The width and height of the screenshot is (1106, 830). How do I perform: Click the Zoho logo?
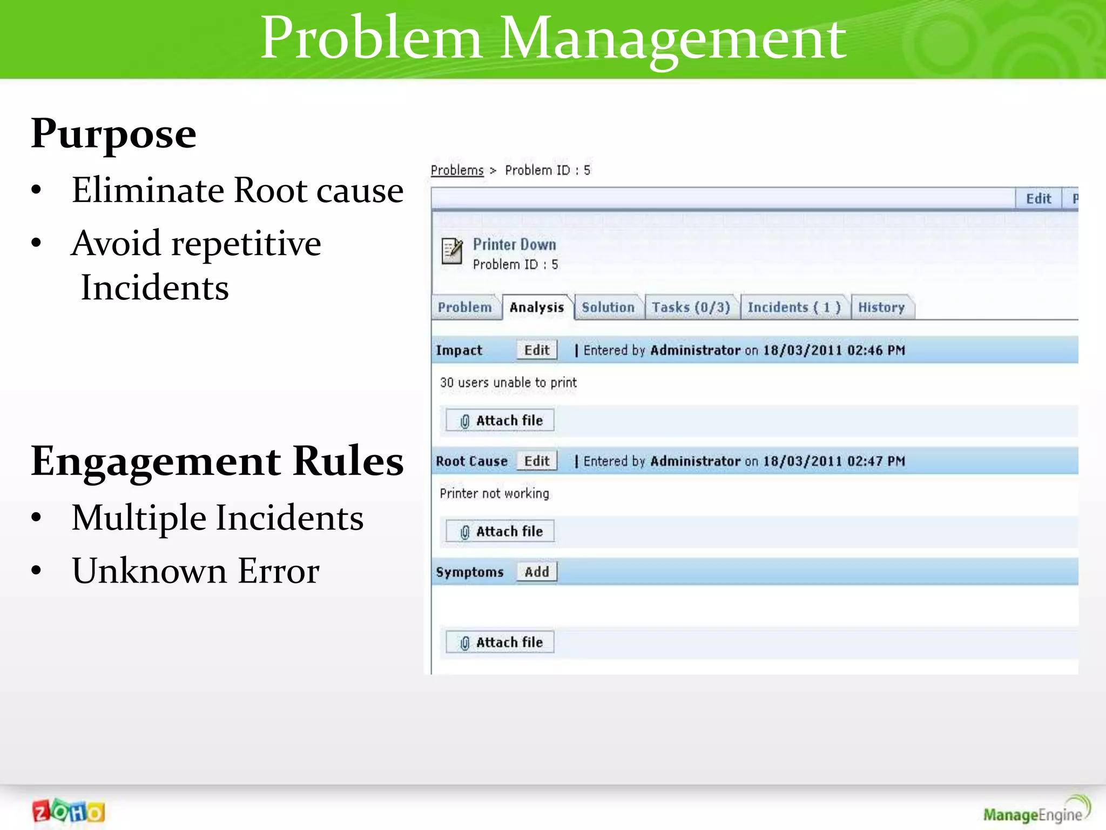pos(69,812)
